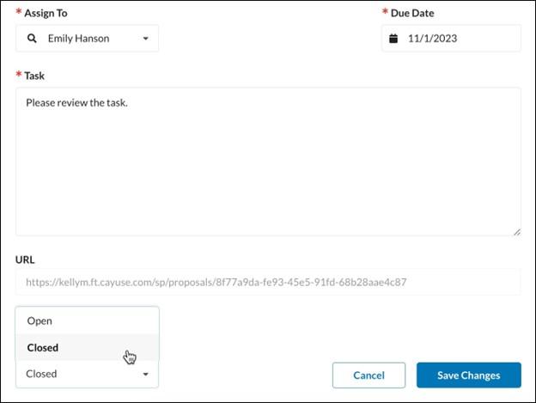Click the 11/1/2023 due date value

click(x=432, y=39)
